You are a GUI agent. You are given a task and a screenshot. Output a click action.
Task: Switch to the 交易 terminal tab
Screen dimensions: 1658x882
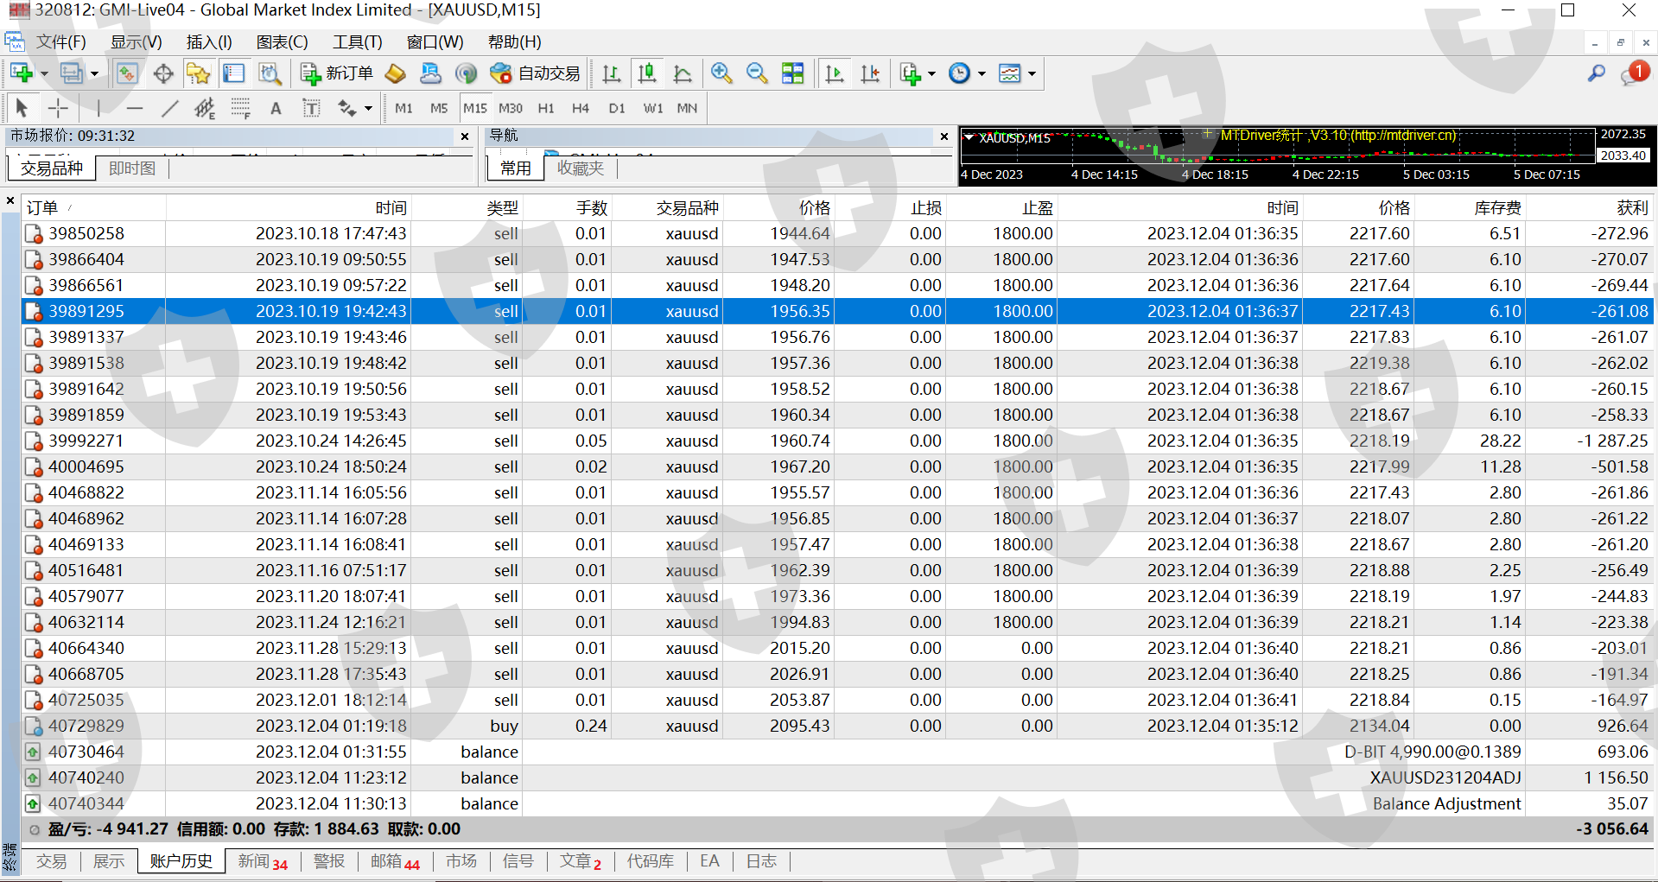point(51,861)
